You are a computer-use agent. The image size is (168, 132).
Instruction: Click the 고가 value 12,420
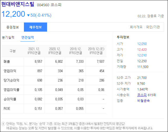(142, 50)
